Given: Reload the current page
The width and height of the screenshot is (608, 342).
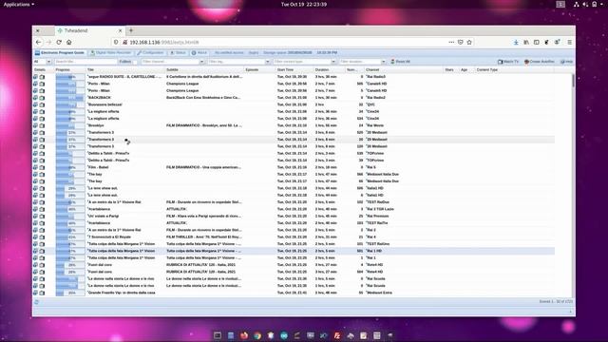Looking at the screenshot, I should [x=59, y=42].
